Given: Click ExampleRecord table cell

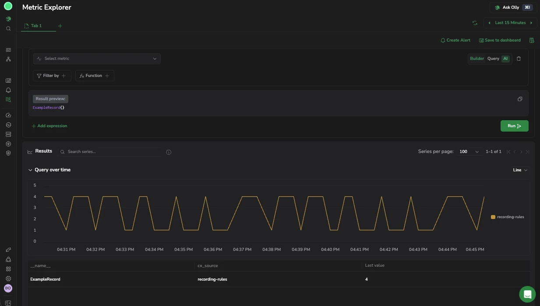Looking at the screenshot, I should click(45, 279).
